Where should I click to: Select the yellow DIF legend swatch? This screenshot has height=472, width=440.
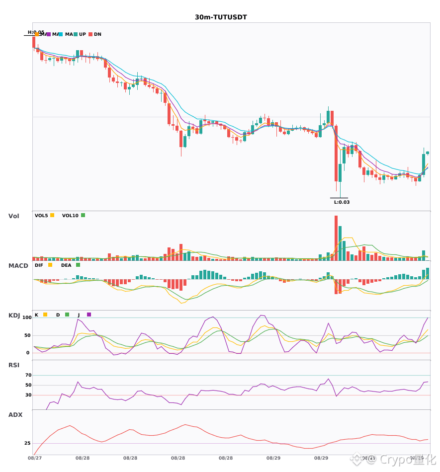(x=50, y=265)
